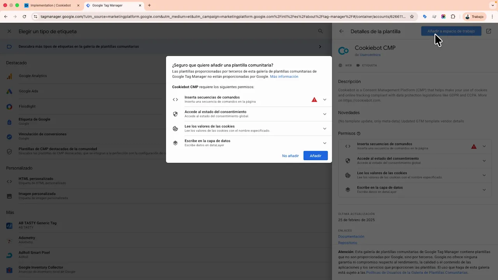Open the community template gallery chevron
This screenshot has height=280, width=498.
320,47
